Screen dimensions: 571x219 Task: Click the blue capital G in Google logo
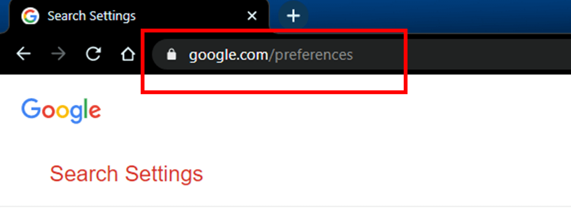coord(31,108)
